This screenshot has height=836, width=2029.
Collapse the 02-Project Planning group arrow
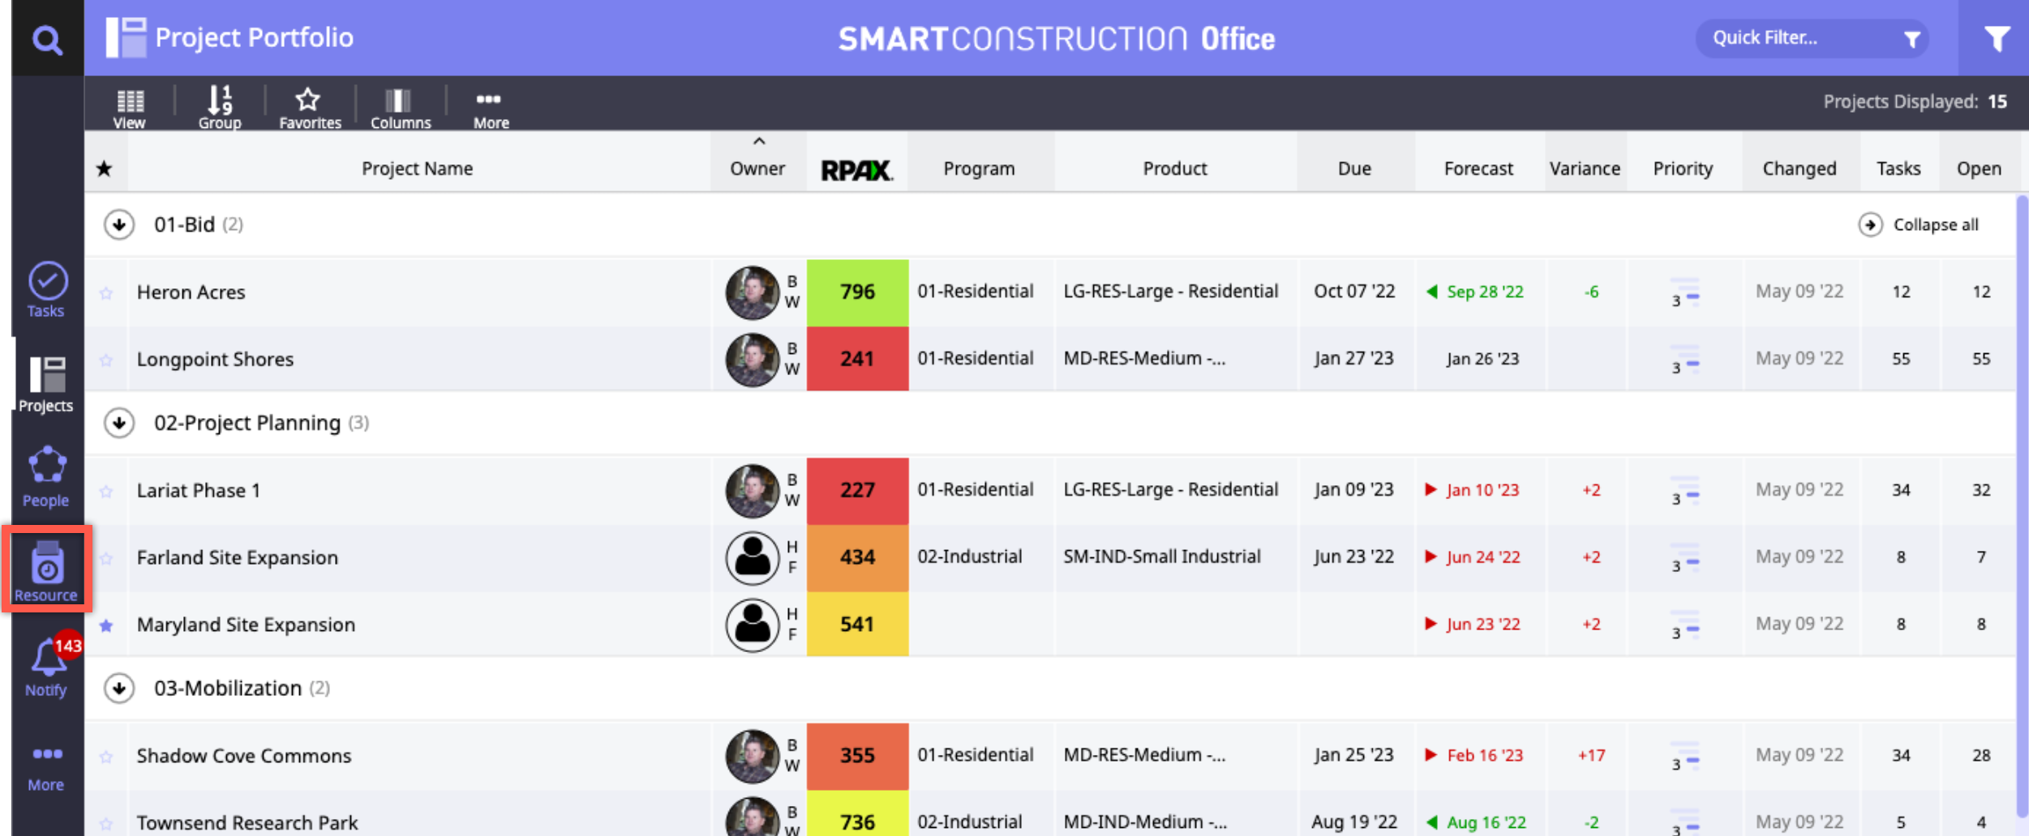click(x=119, y=423)
